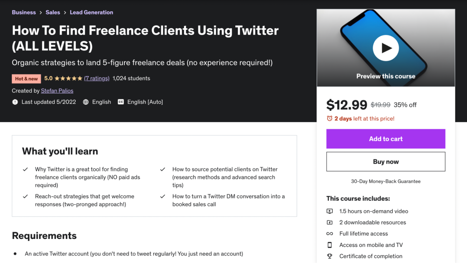
Task: Click the closed captions icon
Action: [121, 102]
